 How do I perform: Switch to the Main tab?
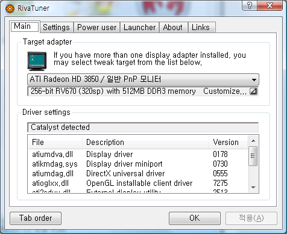(25, 26)
